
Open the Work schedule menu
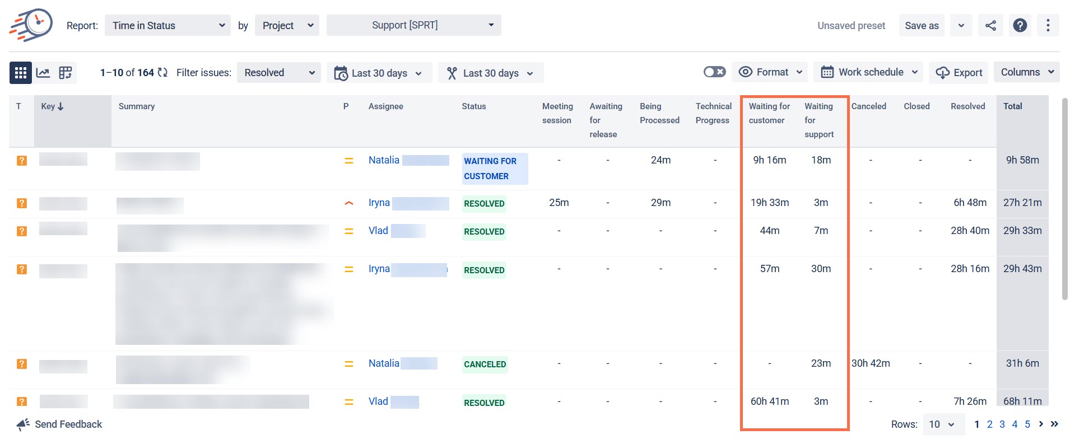868,72
